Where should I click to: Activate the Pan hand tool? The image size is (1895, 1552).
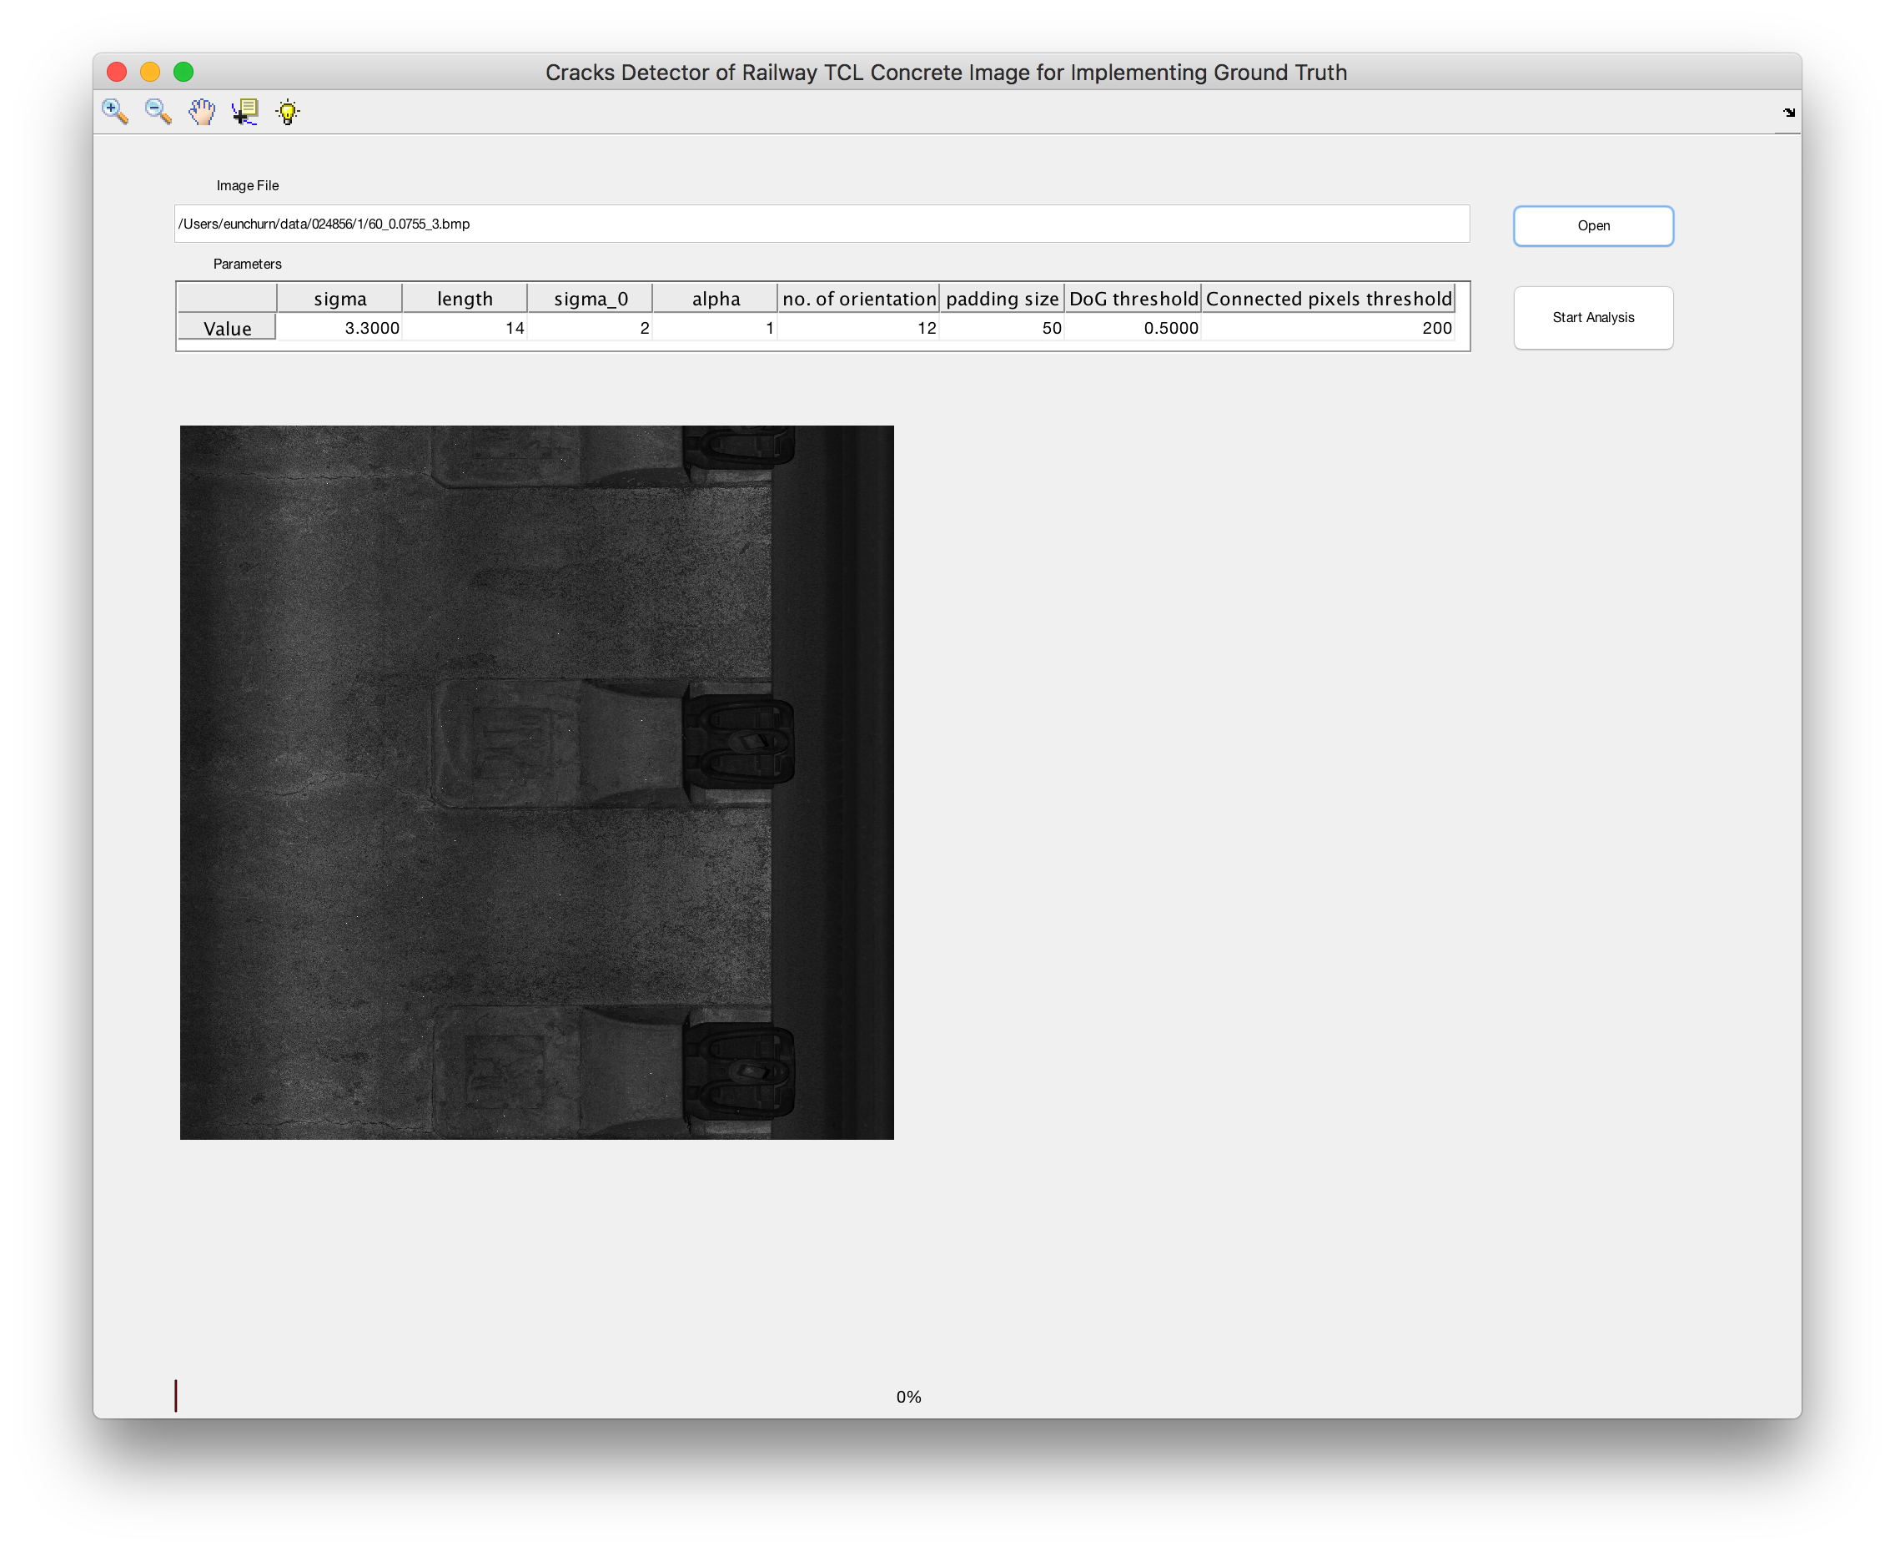[200, 112]
